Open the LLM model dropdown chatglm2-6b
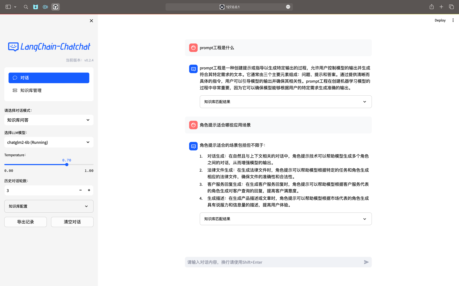Viewport: 459px width, 286px height. coord(49,142)
